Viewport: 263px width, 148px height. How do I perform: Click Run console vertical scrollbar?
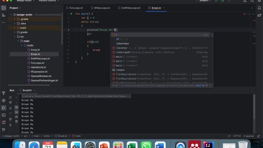click(x=254, y=107)
